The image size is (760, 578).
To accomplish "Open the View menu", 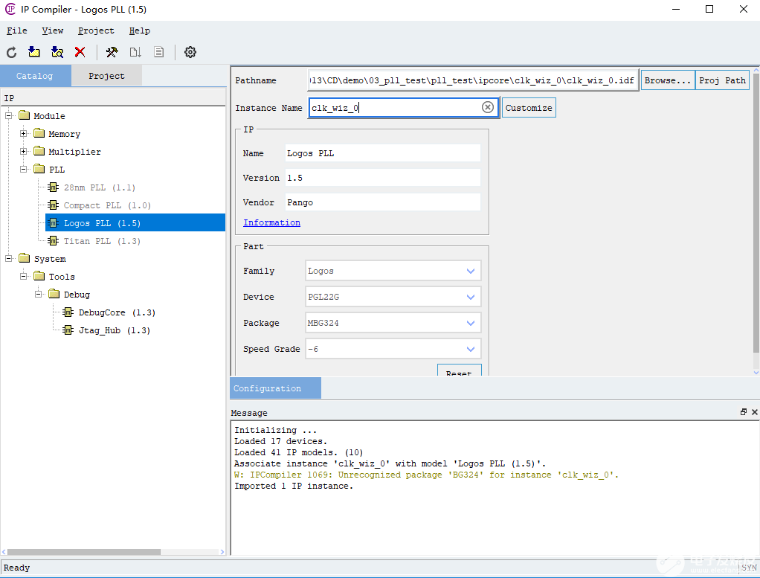I will (x=52, y=30).
